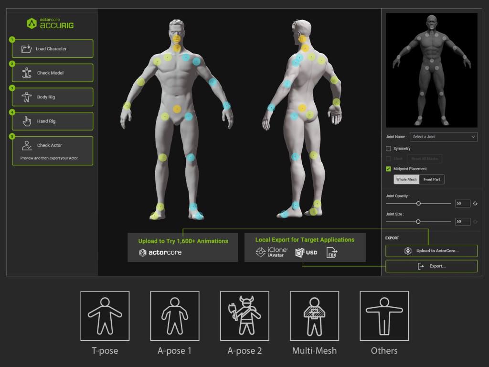
Task: Enable the Symmetry checkbox
Action: point(388,149)
